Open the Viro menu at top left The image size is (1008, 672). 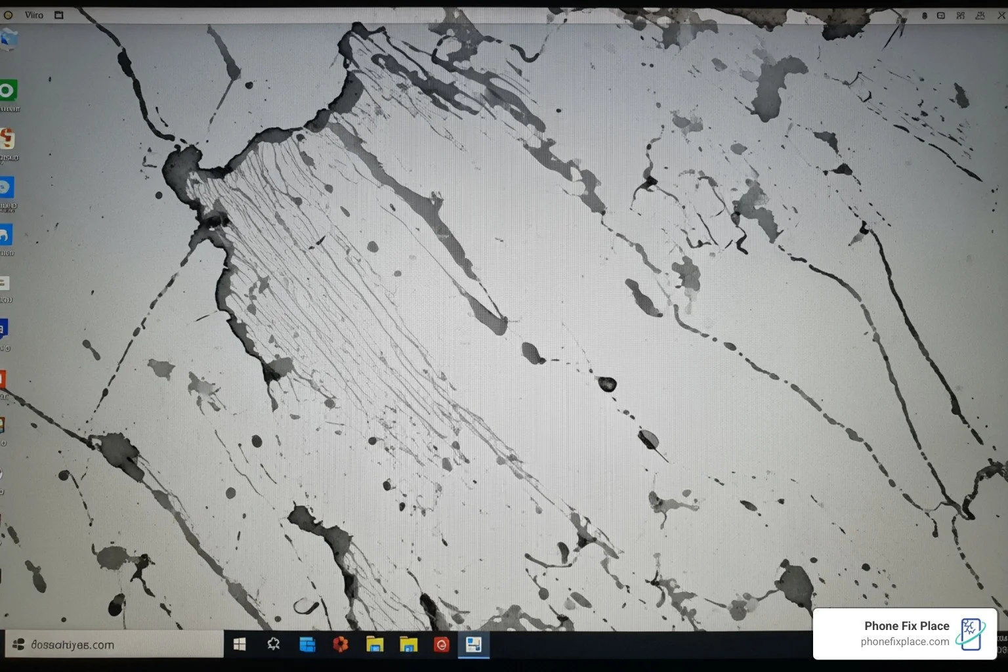[x=34, y=14]
